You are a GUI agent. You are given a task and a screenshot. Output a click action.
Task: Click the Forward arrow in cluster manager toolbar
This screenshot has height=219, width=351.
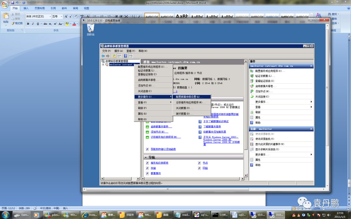[x=108, y=56]
